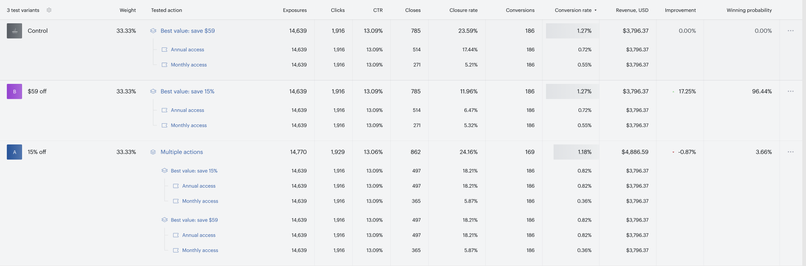The width and height of the screenshot is (806, 266).
Task: Open three-dot menu for $59 off row
Action: (790, 91)
